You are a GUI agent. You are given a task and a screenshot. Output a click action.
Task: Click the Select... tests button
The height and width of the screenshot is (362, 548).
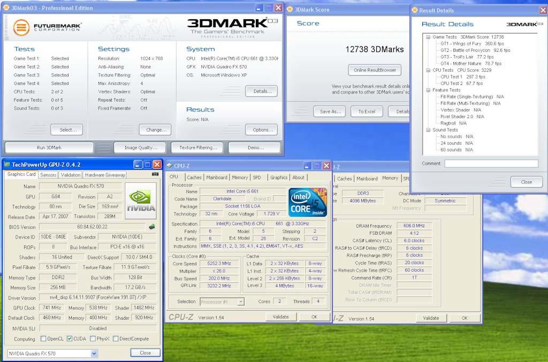pyautogui.click(x=67, y=130)
